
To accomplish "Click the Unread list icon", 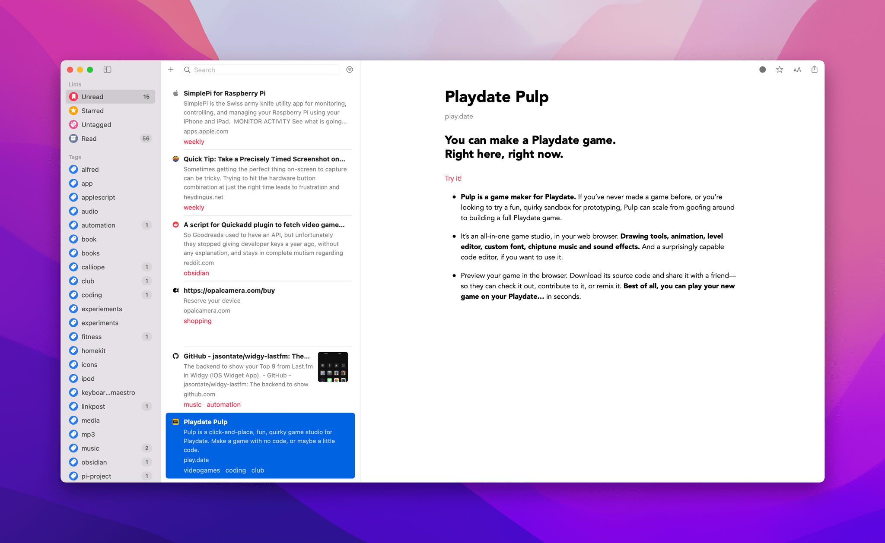I will pos(75,97).
